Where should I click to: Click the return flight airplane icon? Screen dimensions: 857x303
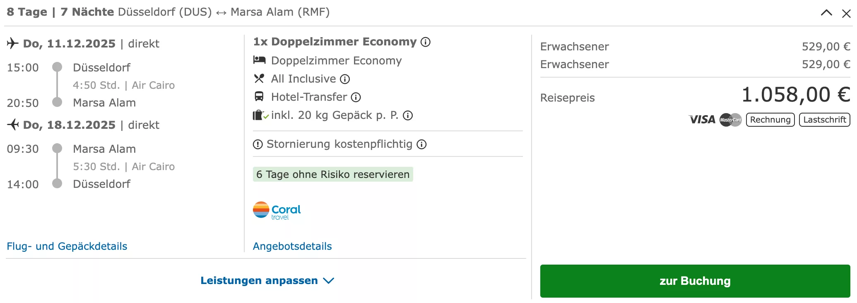pyautogui.click(x=13, y=125)
